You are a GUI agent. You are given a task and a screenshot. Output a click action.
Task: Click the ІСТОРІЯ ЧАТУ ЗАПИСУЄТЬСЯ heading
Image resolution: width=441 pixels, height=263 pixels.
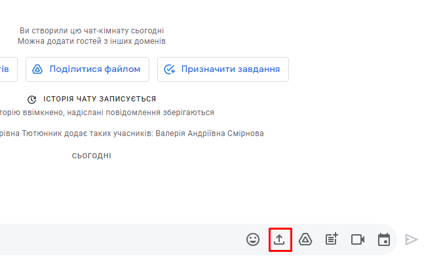pos(99,99)
